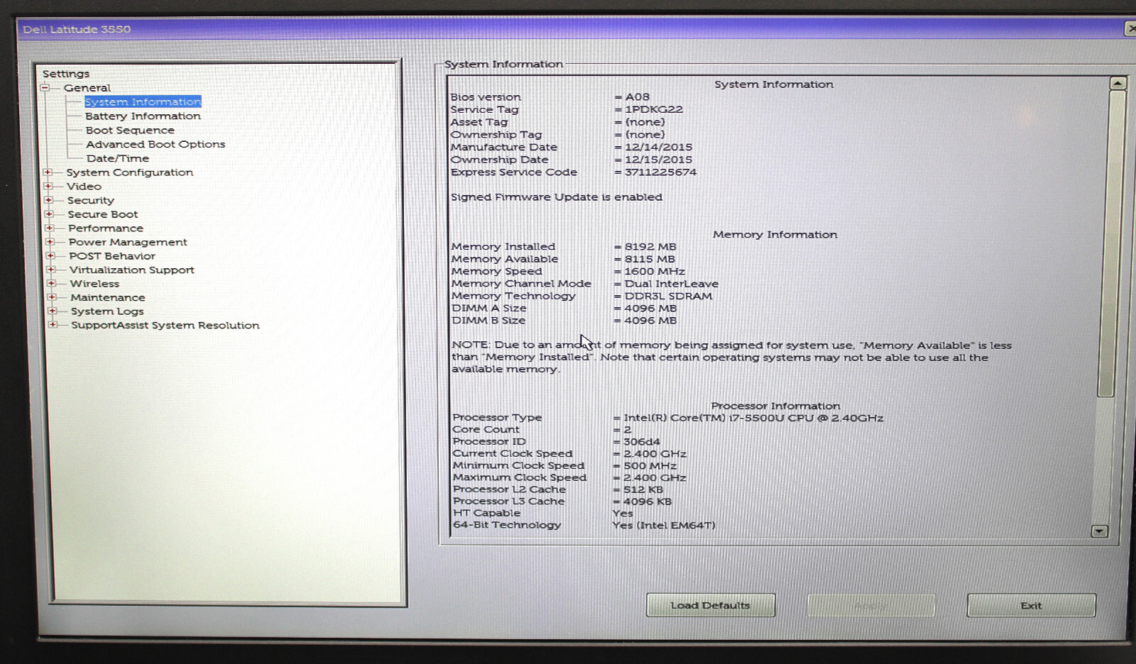Open Battery Information page
This screenshot has height=664, width=1136.
coord(143,116)
